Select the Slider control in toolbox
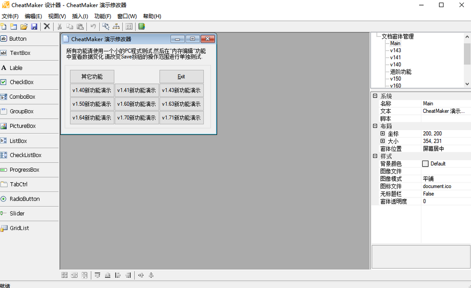The image size is (471, 288). click(29, 214)
